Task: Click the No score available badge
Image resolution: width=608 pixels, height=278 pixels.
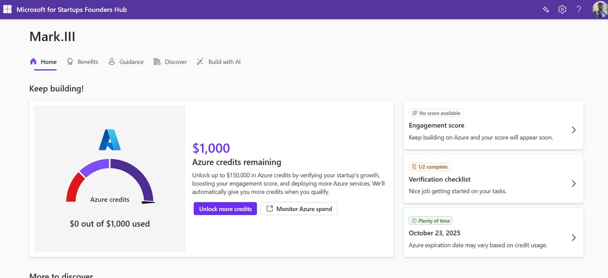Action: 436,113
